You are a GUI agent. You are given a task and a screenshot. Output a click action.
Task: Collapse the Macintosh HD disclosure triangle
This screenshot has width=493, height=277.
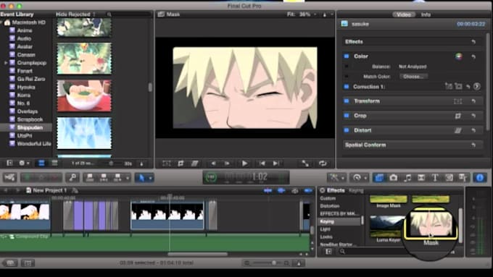coord(1,22)
